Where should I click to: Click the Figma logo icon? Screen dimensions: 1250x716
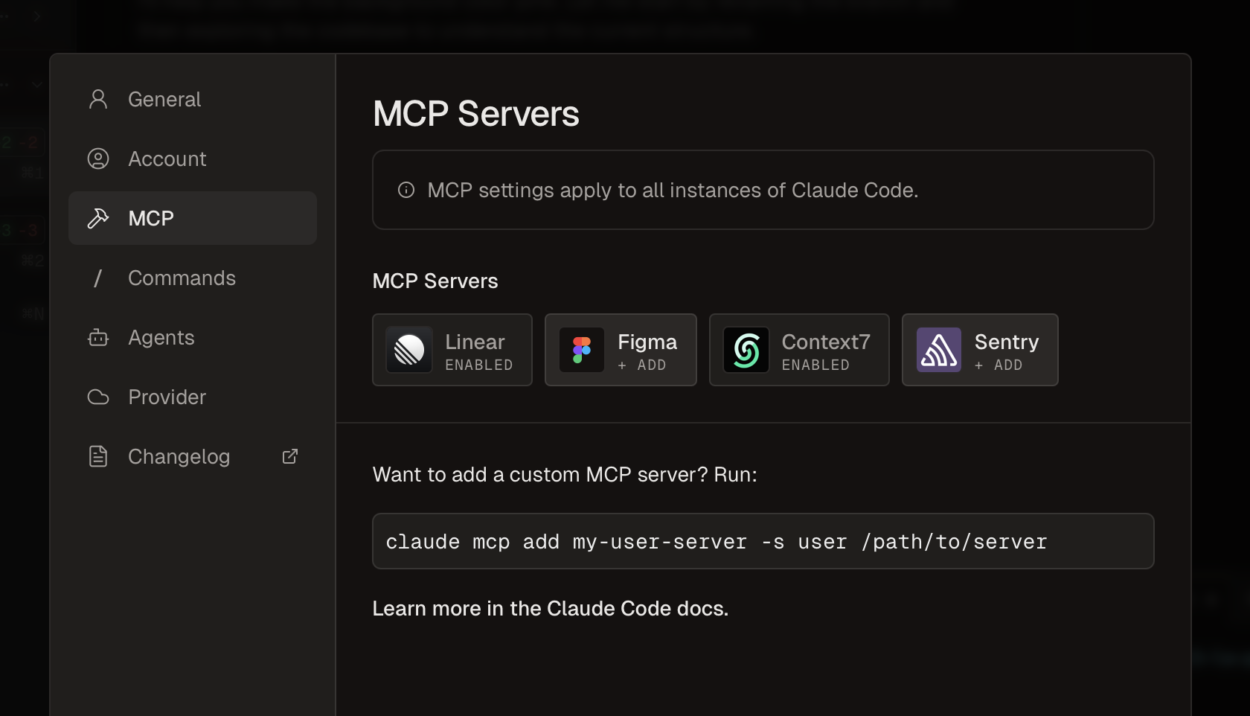582,350
